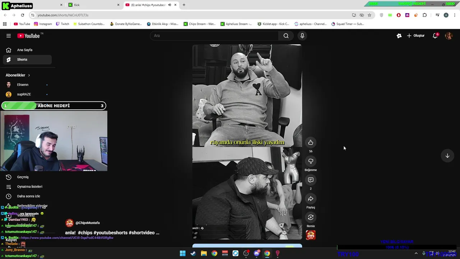
Task: Start voice search with the microphone
Action: [302, 36]
